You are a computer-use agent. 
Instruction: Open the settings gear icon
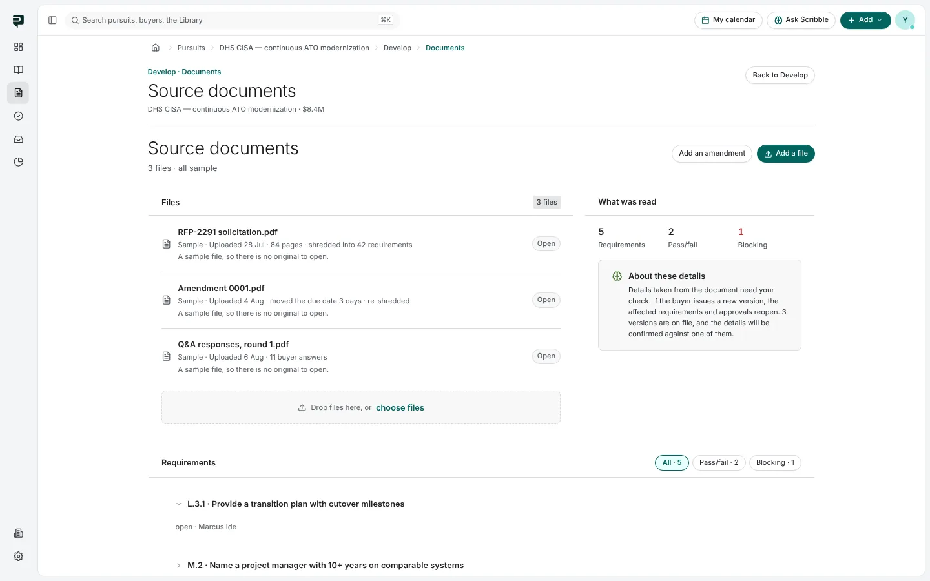[x=18, y=556]
